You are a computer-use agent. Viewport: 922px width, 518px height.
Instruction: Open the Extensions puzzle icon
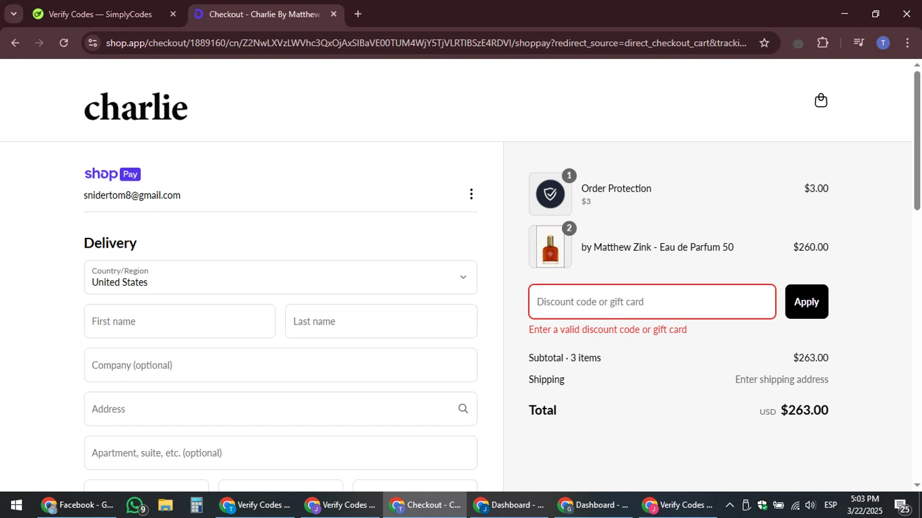[822, 43]
